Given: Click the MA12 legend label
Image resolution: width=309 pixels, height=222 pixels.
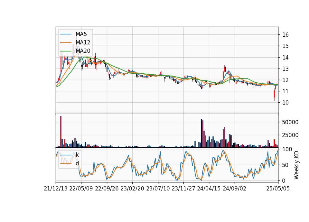Looking at the screenshot, I should [x=83, y=42].
